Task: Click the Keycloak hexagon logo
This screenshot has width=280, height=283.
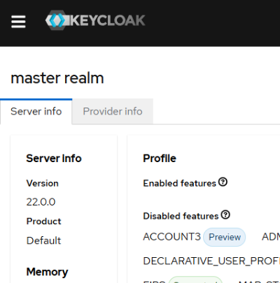Action: point(56,20)
